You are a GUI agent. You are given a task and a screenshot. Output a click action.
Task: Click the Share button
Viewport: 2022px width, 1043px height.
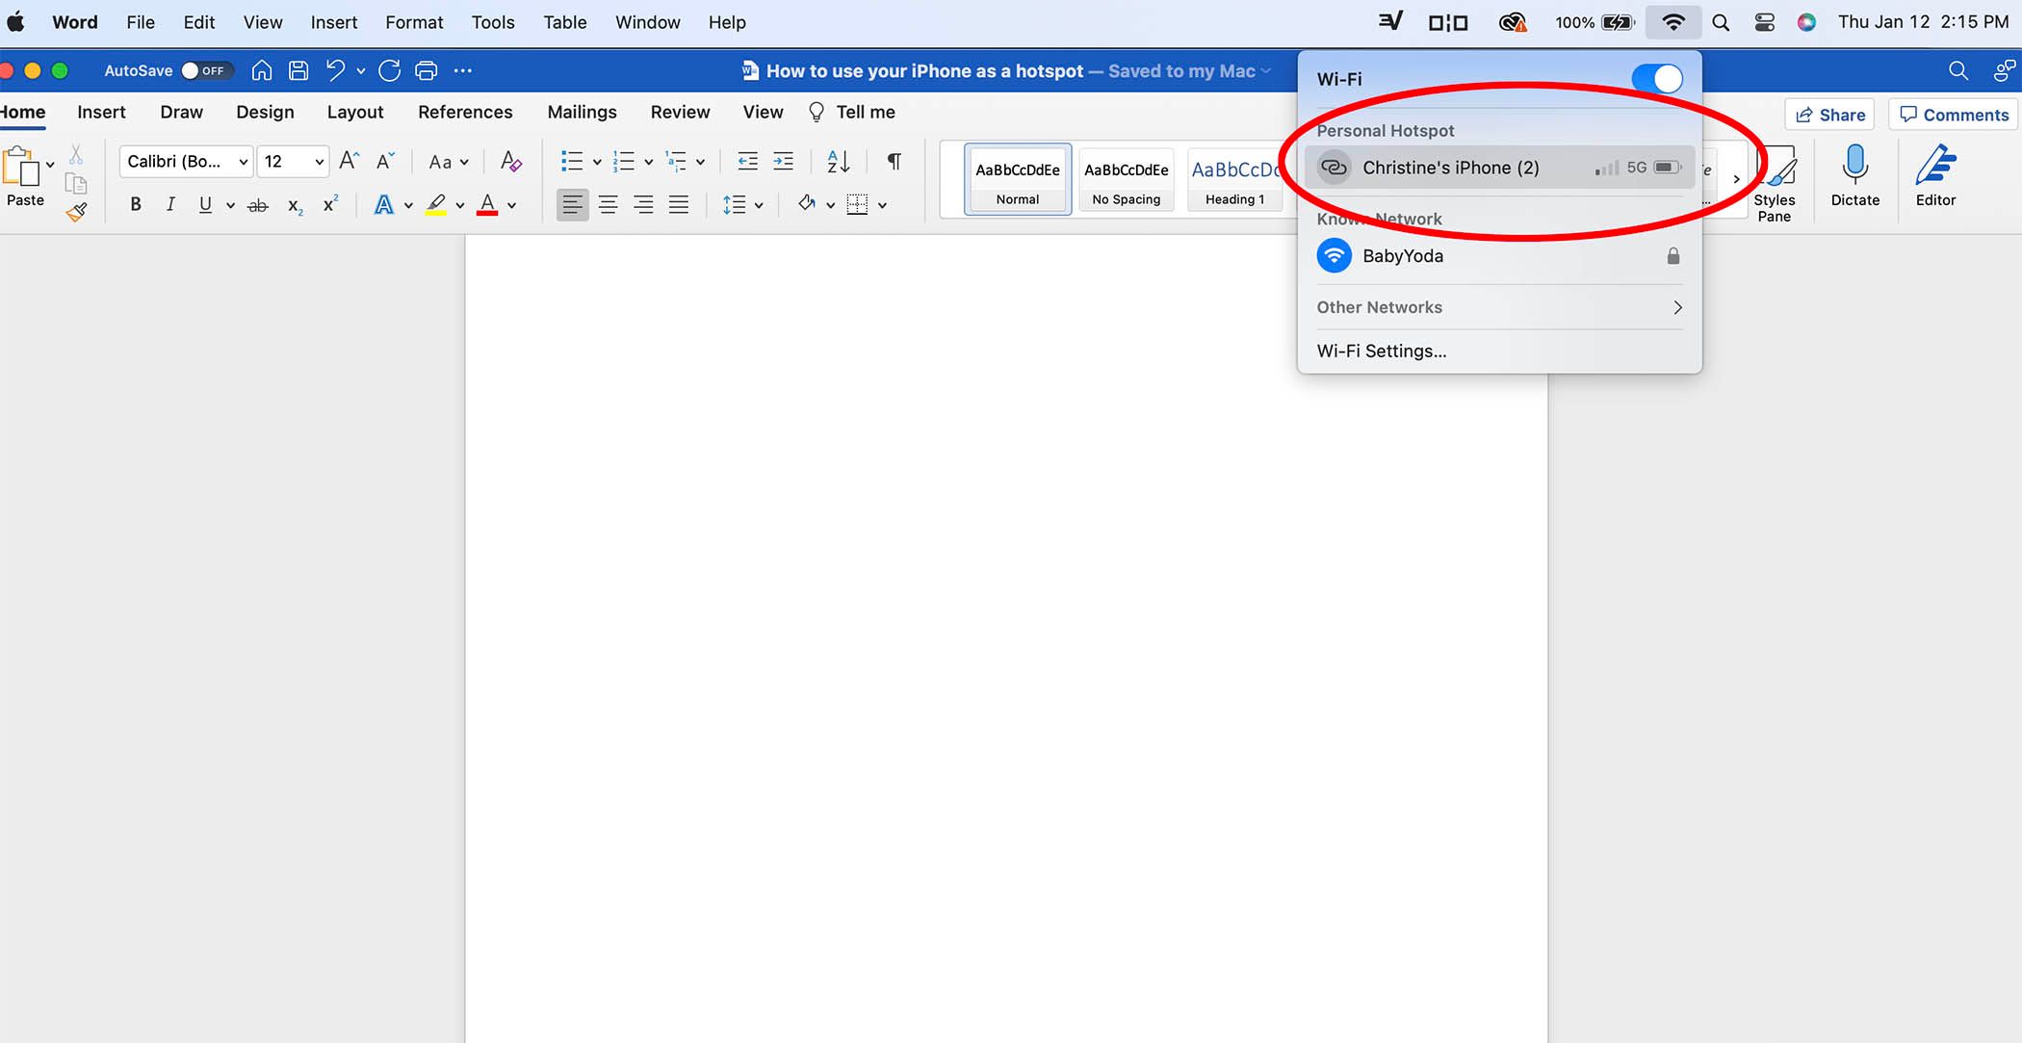pos(1829,115)
